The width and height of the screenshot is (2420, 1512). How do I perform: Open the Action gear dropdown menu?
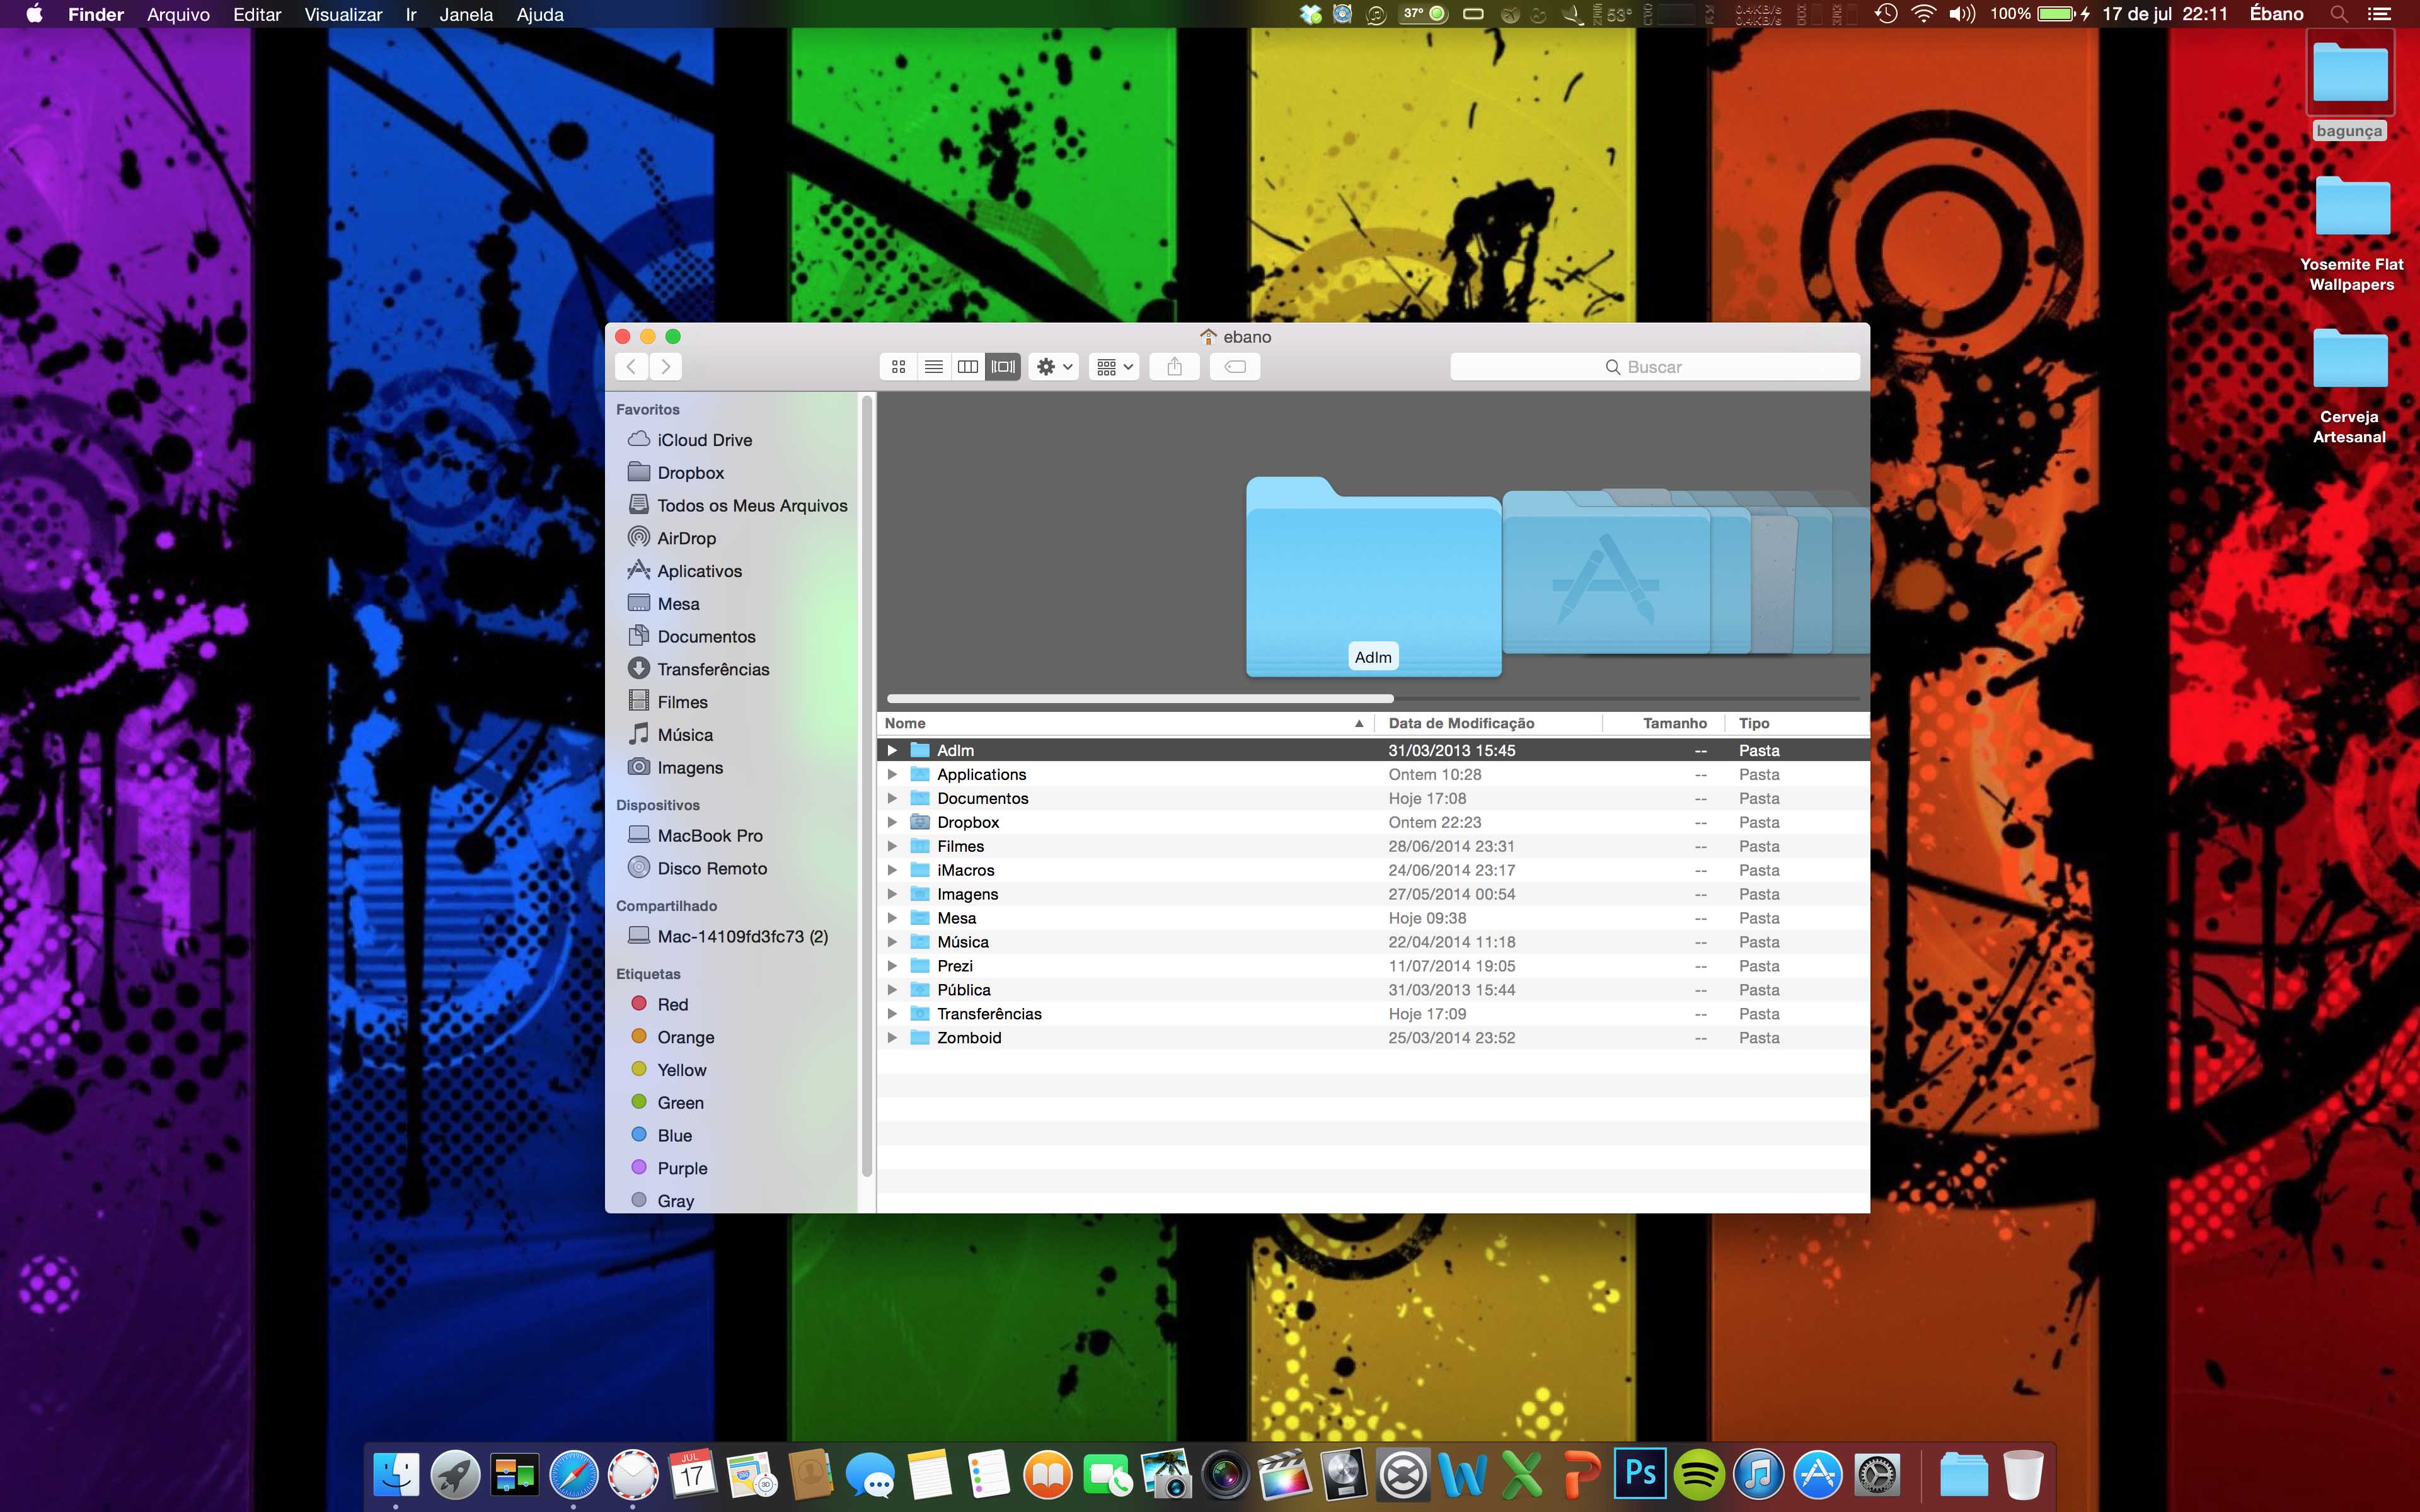click(1054, 367)
